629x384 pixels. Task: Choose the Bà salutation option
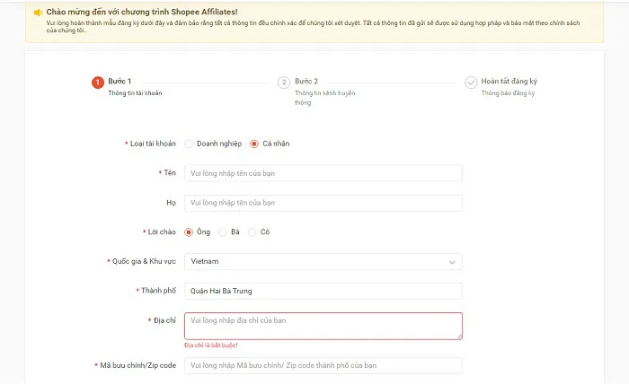pos(223,232)
